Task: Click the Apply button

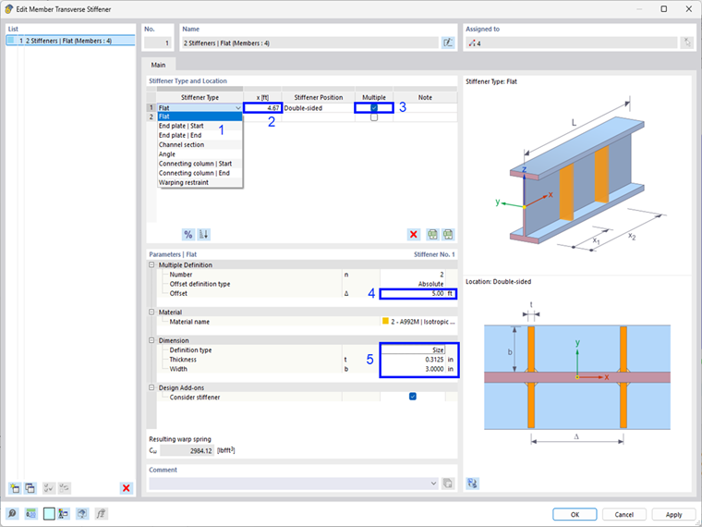Action: [673, 514]
